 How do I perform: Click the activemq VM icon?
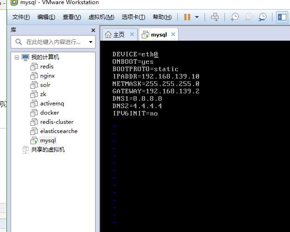pyautogui.click(x=34, y=104)
